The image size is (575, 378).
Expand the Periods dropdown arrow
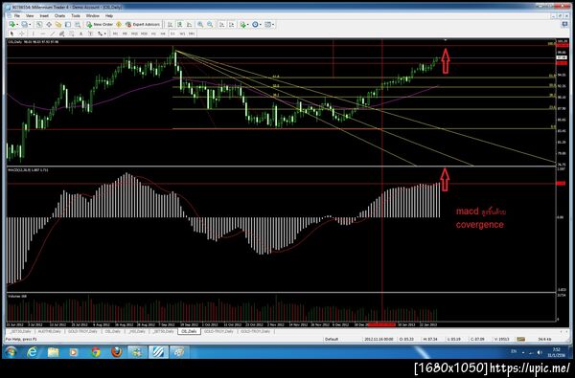coord(261,25)
